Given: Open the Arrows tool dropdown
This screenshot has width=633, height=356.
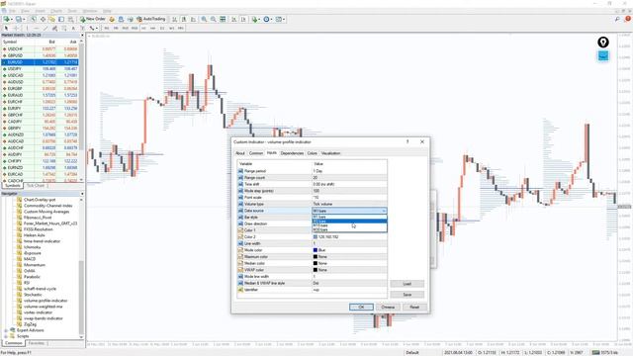Looking at the screenshot, I should pos(97,29).
